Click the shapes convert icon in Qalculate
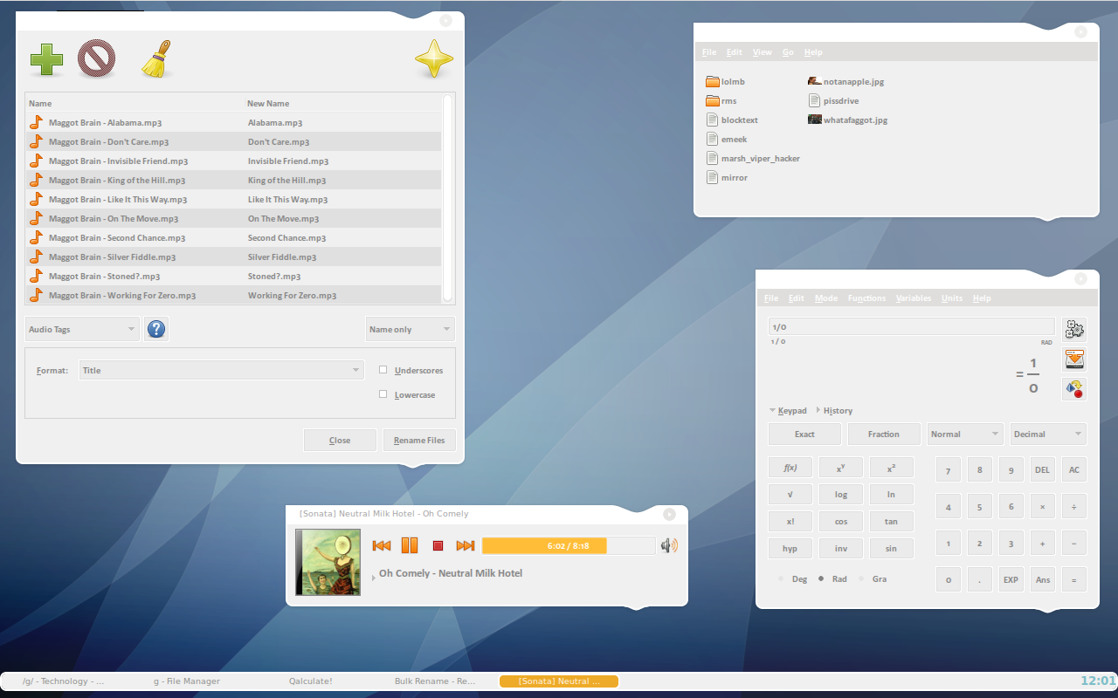The width and height of the screenshot is (1118, 698). click(1074, 388)
